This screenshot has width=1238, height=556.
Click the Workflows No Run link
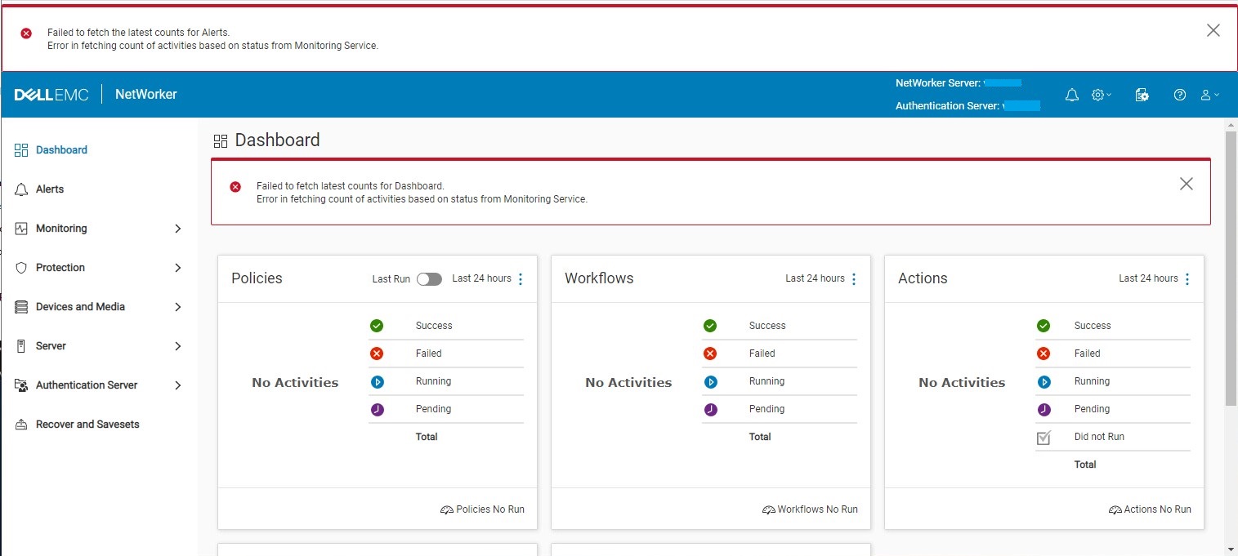pyautogui.click(x=816, y=509)
